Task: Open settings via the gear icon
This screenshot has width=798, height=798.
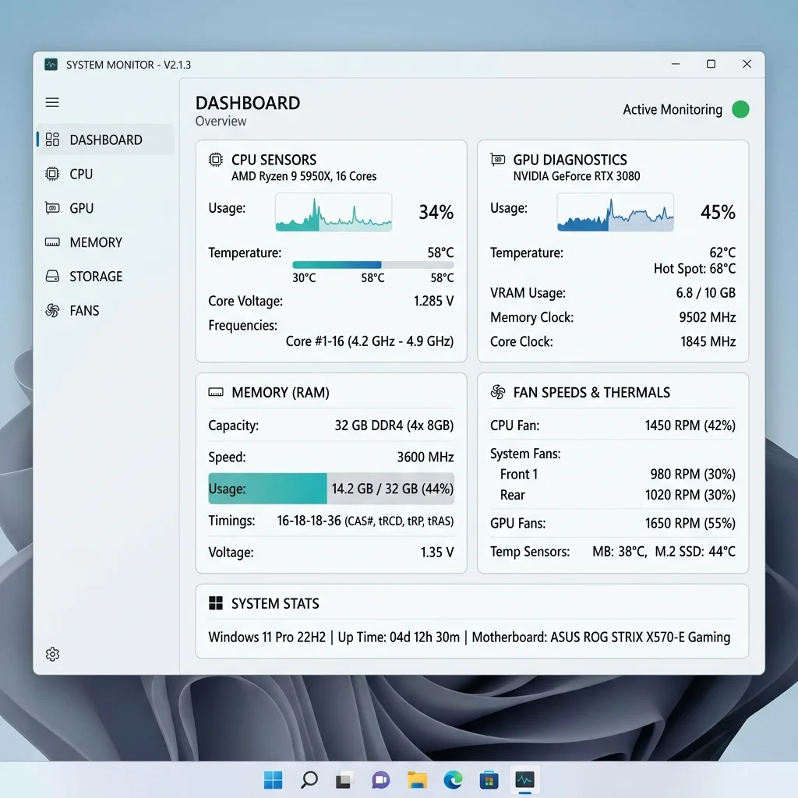Action: pos(52,654)
